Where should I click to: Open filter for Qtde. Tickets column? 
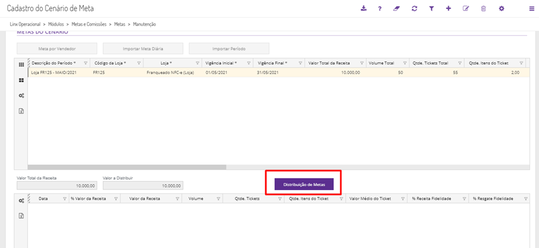(280, 199)
